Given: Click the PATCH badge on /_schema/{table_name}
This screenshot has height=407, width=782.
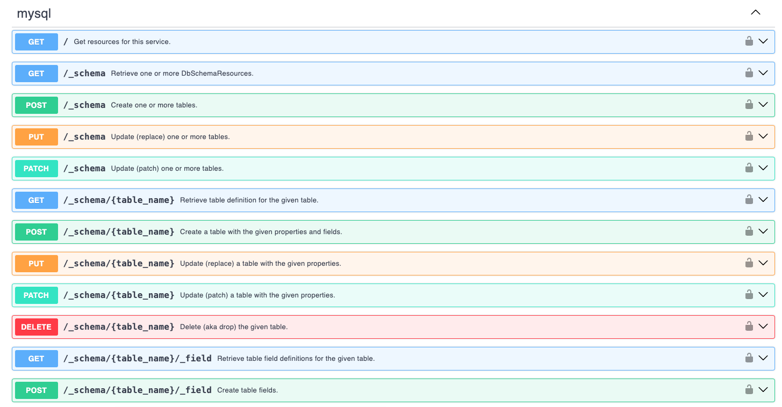Looking at the screenshot, I should point(36,295).
